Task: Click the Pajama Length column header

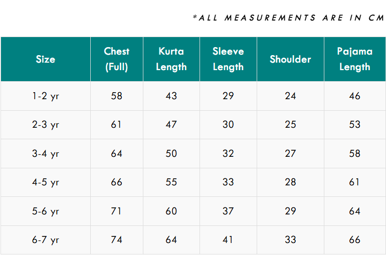Action: [x=354, y=59]
